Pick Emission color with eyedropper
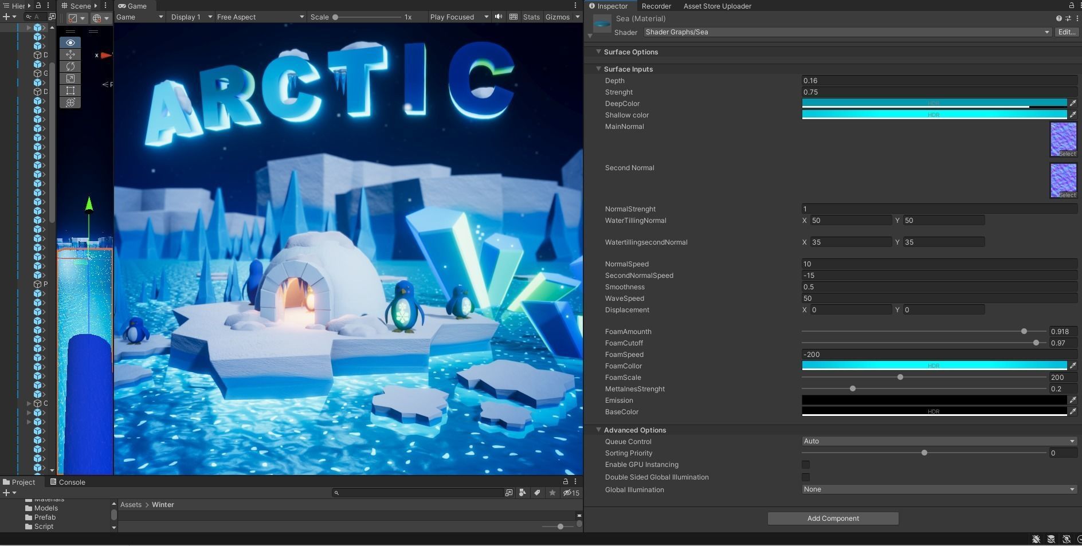The height and width of the screenshot is (546, 1082). [x=1073, y=400]
